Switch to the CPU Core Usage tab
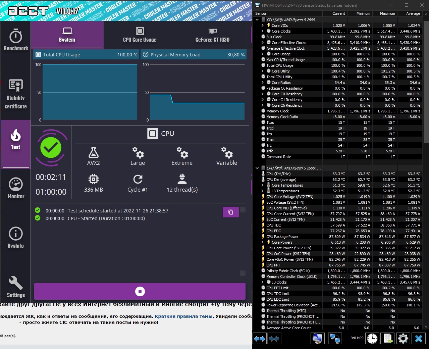The image size is (429, 349). (x=140, y=35)
